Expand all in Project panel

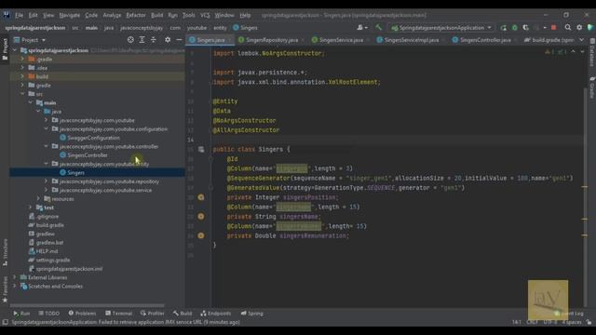pos(142,39)
